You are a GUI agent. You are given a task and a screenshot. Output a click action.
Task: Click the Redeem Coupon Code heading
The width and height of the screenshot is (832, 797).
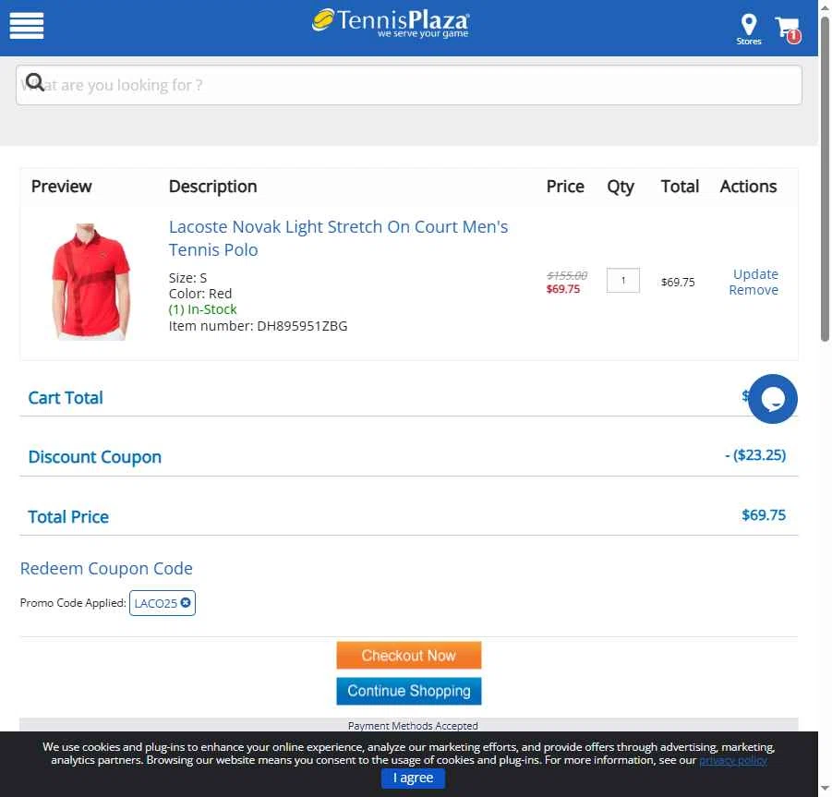point(106,568)
